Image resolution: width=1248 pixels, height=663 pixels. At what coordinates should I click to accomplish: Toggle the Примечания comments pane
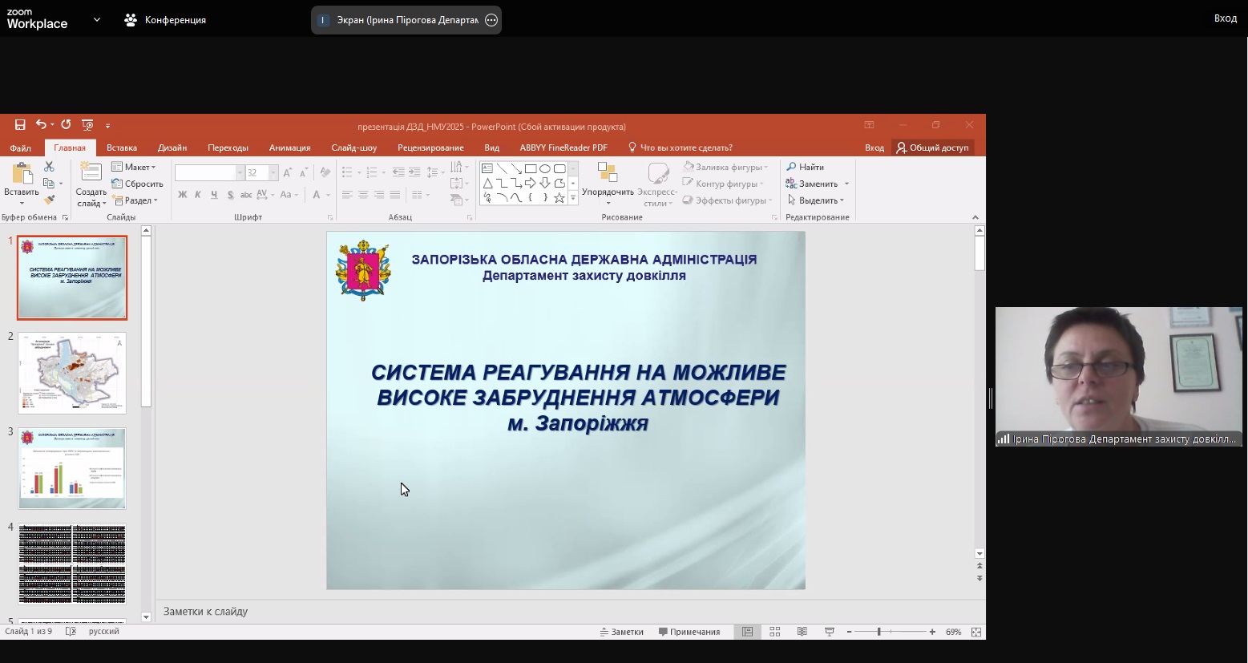(x=689, y=632)
